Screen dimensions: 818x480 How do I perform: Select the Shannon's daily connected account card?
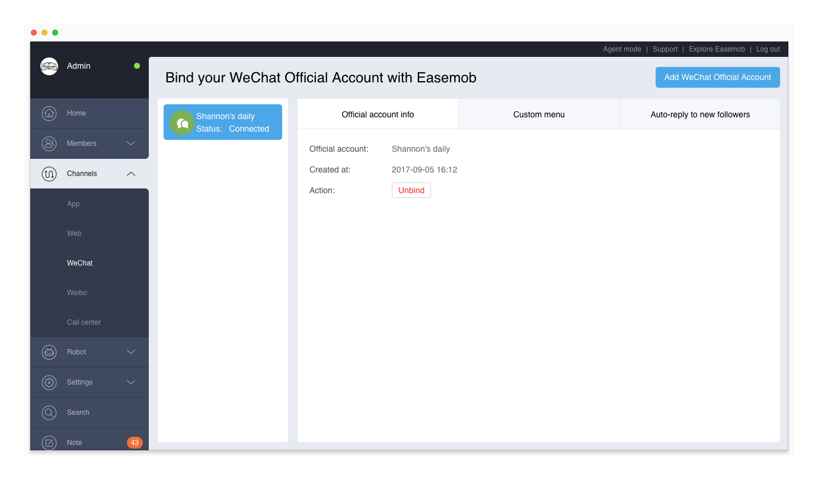223,122
